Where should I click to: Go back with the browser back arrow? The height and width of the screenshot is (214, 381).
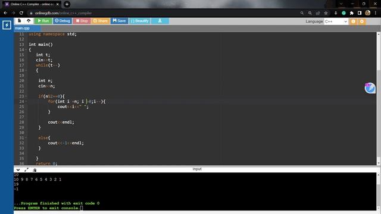point(5,13)
